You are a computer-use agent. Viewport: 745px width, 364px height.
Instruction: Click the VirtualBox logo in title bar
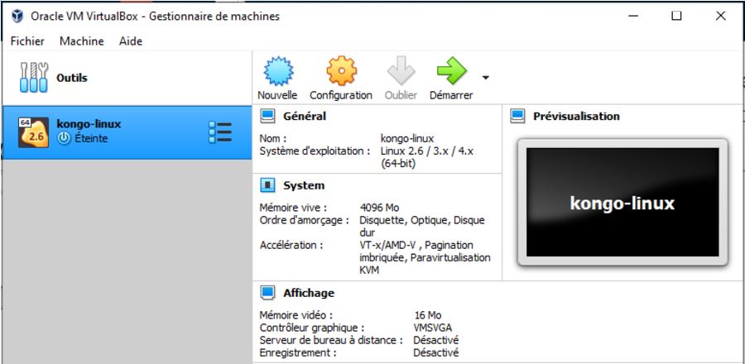17,16
